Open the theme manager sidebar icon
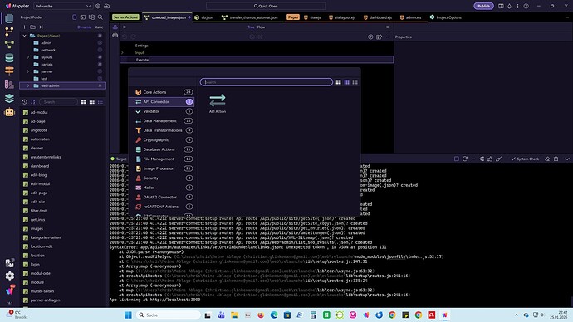573x322 pixels. [9, 84]
